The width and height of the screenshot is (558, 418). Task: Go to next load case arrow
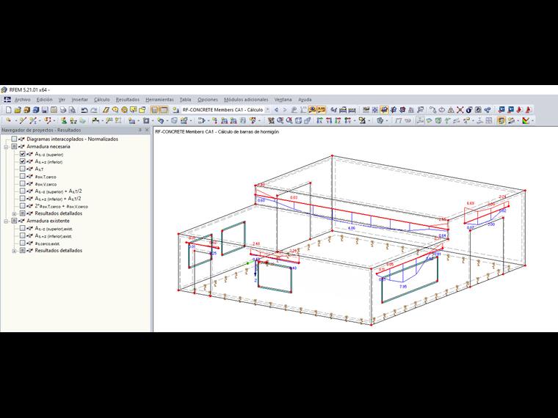(285, 110)
